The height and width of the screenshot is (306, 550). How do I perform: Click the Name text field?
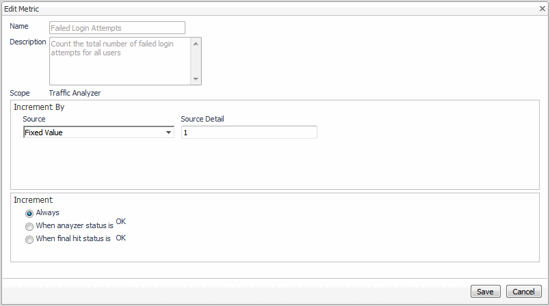[117, 28]
